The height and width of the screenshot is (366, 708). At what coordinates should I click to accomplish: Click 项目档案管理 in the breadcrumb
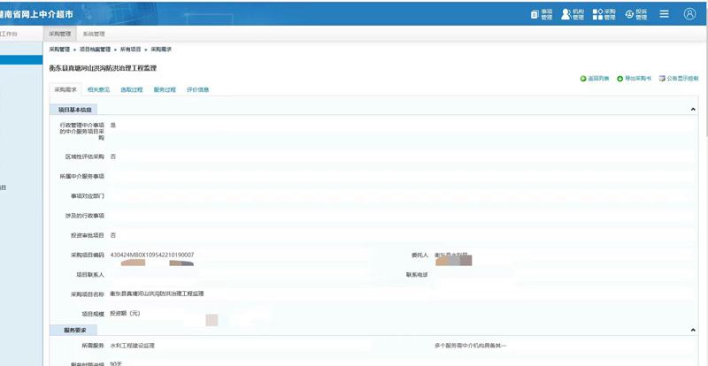pyautogui.click(x=95, y=50)
